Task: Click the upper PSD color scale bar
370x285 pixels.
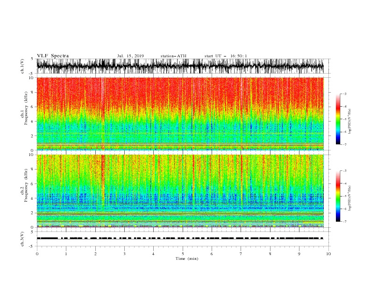Action: [x=338, y=119]
